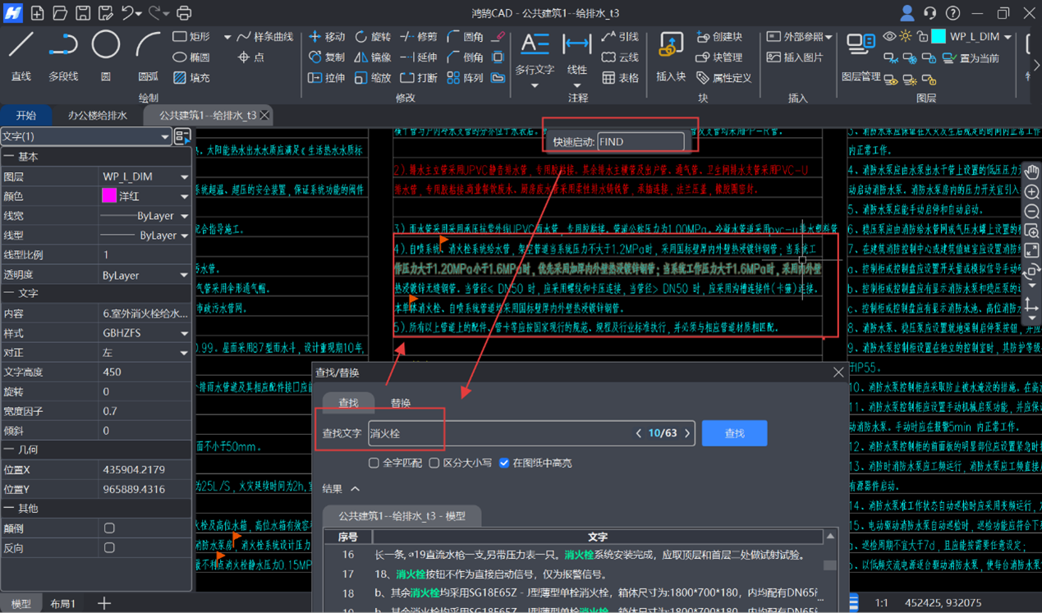1042x613 pixels.
Task: Uncheck 在图纸中高亮 highlight option
Action: (x=504, y=463)
